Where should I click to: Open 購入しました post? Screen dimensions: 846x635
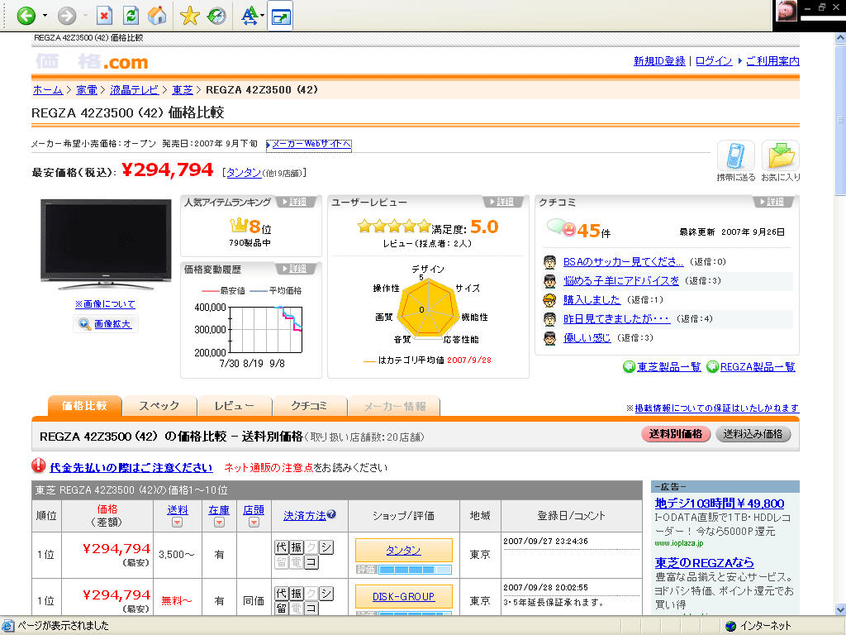pos(592,299)
